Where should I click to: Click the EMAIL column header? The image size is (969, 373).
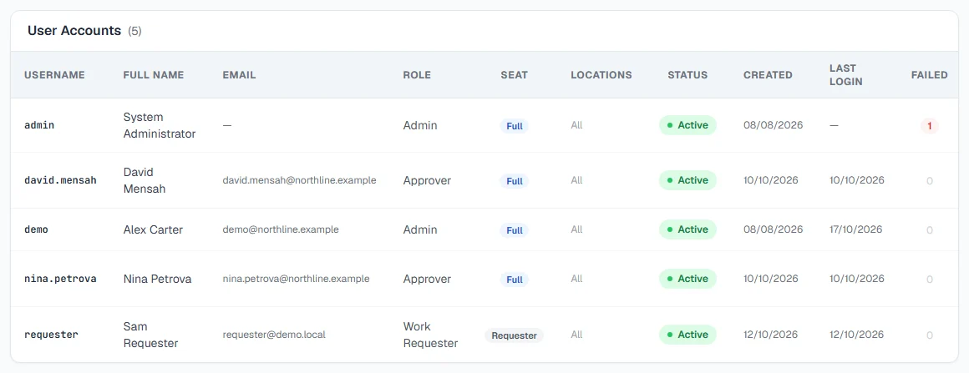[239, 75]
